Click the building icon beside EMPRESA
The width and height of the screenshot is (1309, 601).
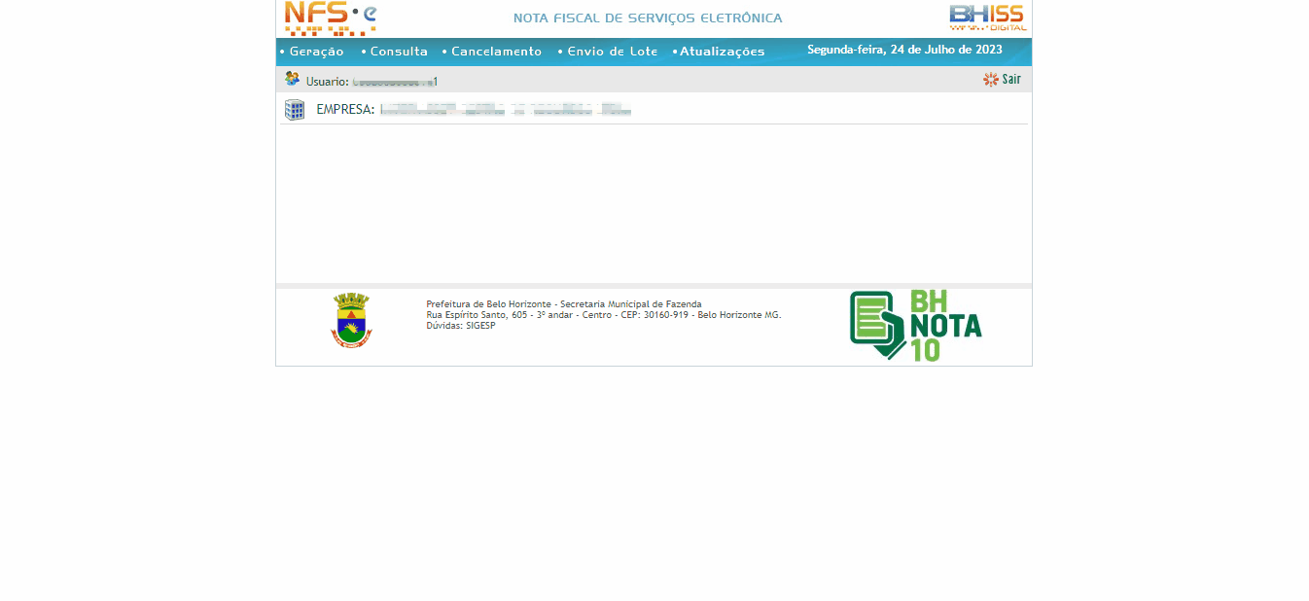(295, 109)
